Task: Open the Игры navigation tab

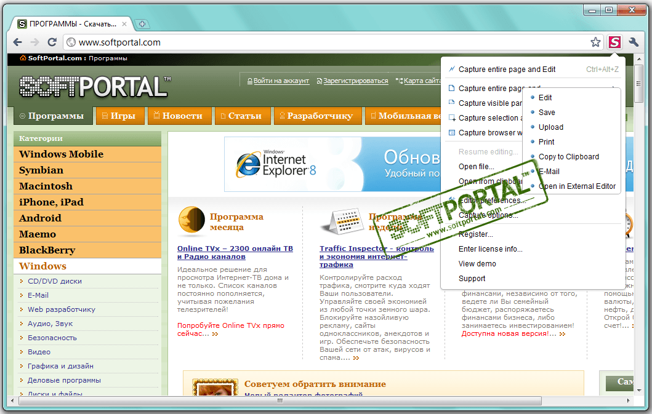Action: (120, 116)
